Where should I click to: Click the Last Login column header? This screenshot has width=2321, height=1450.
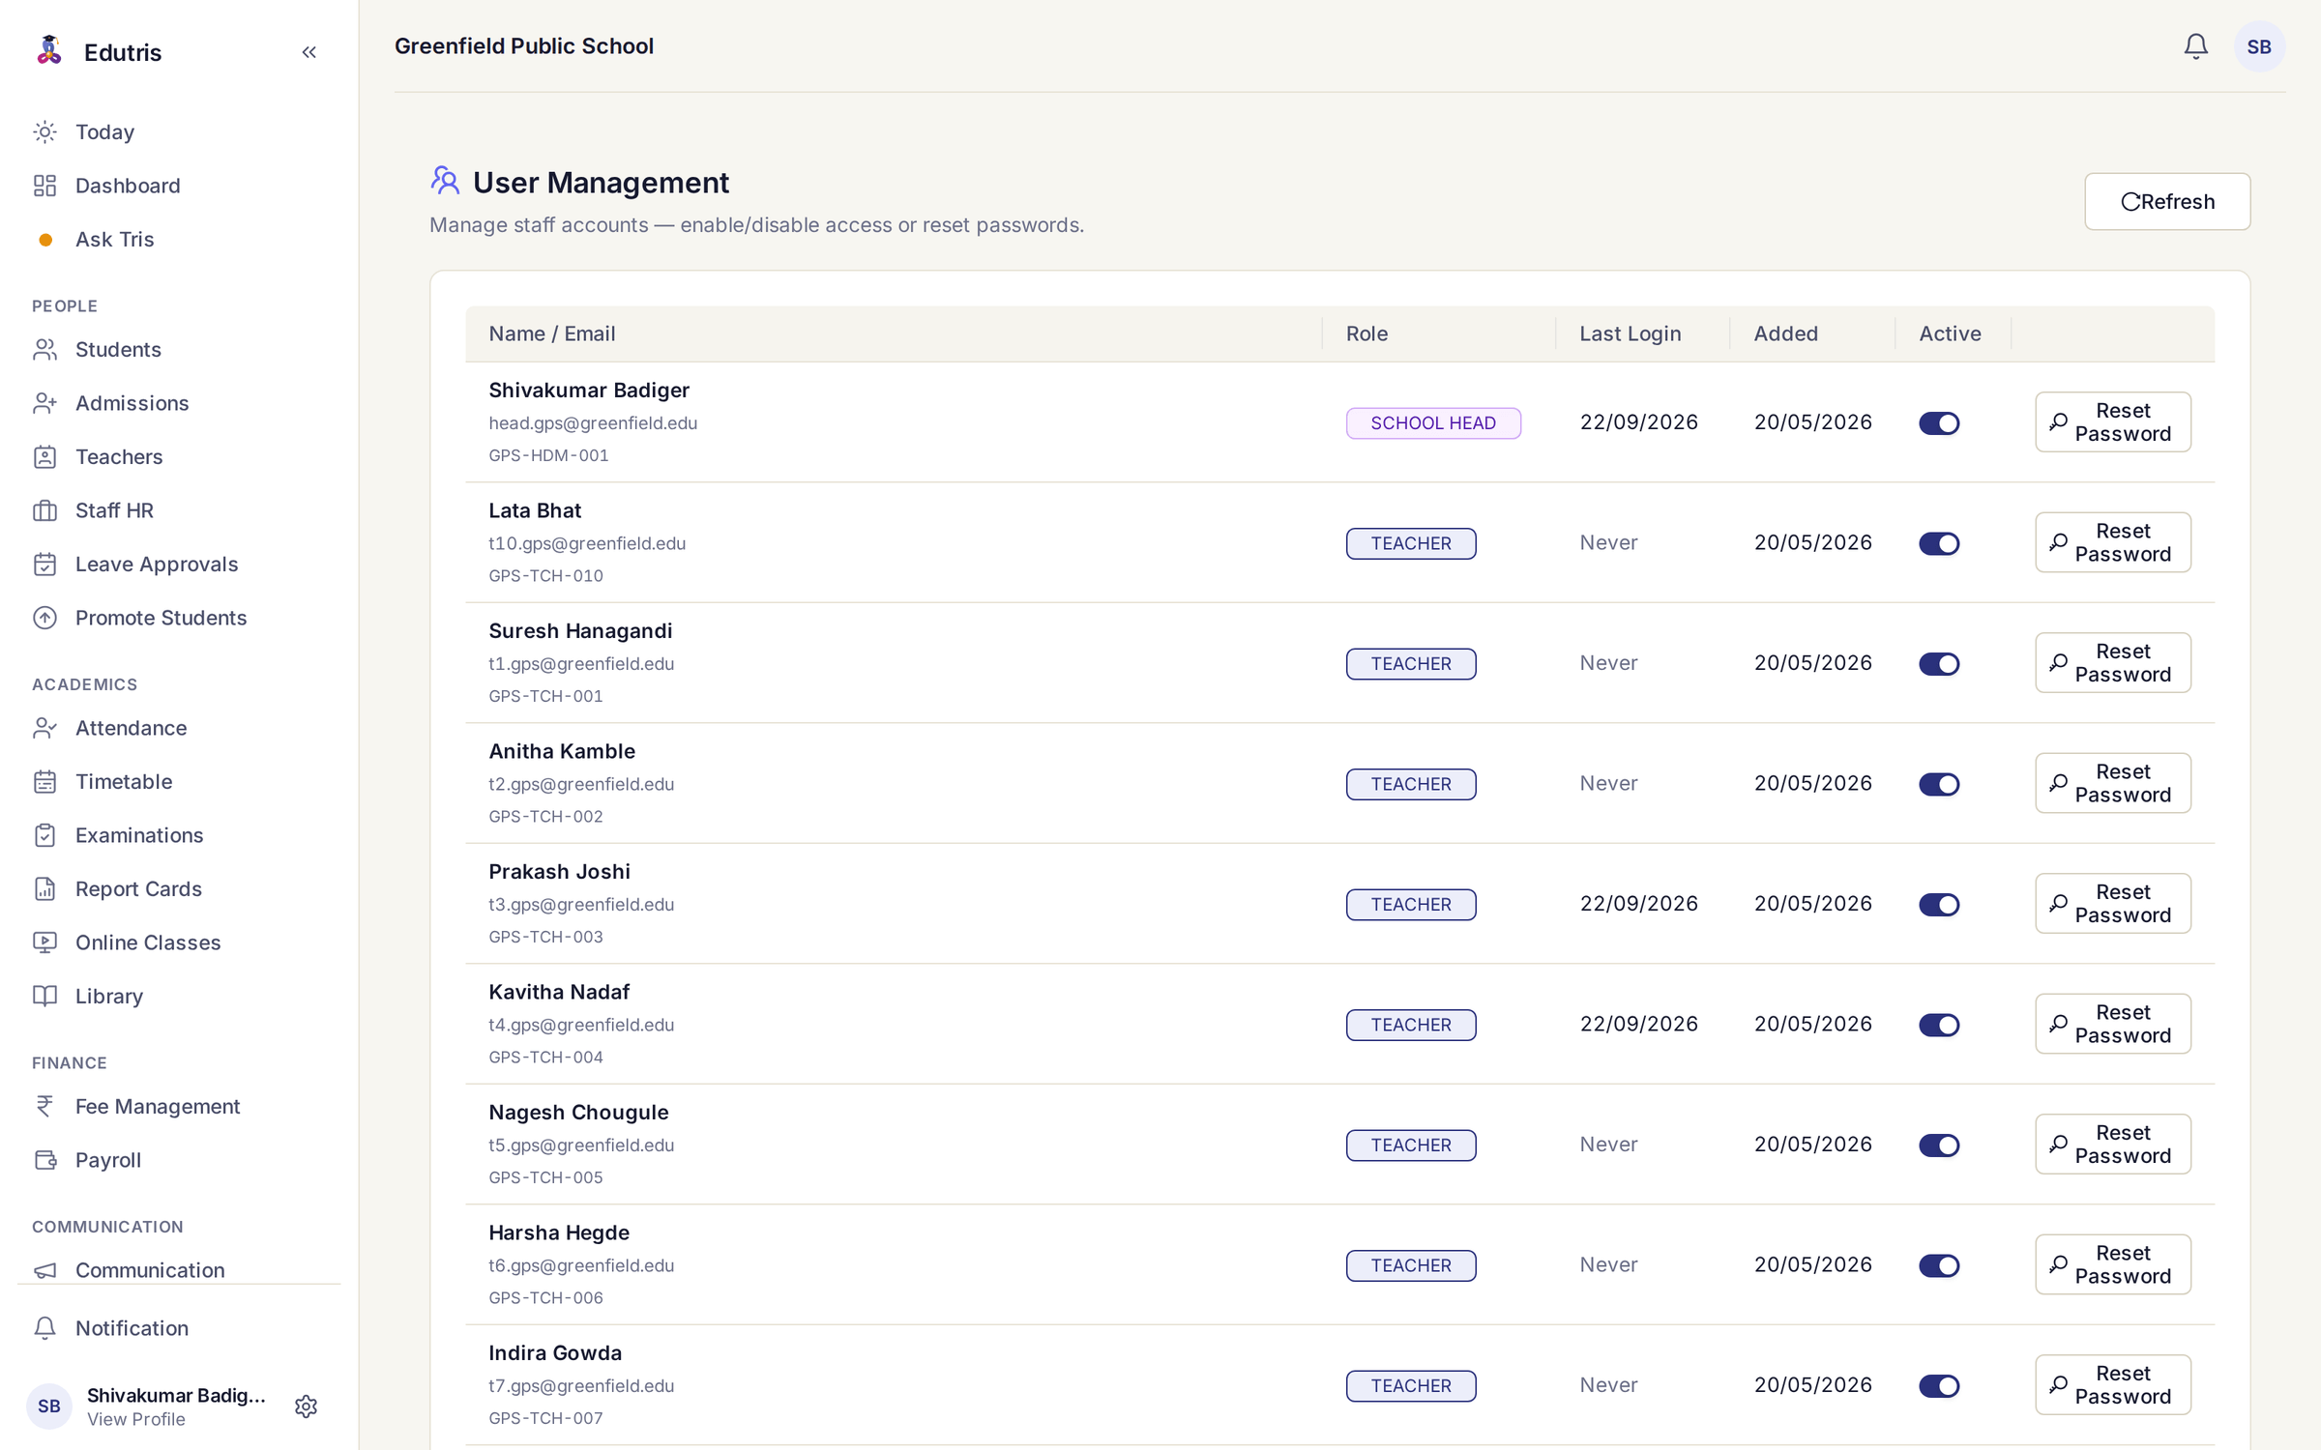pyautogui.click(x=1631, y=333)
